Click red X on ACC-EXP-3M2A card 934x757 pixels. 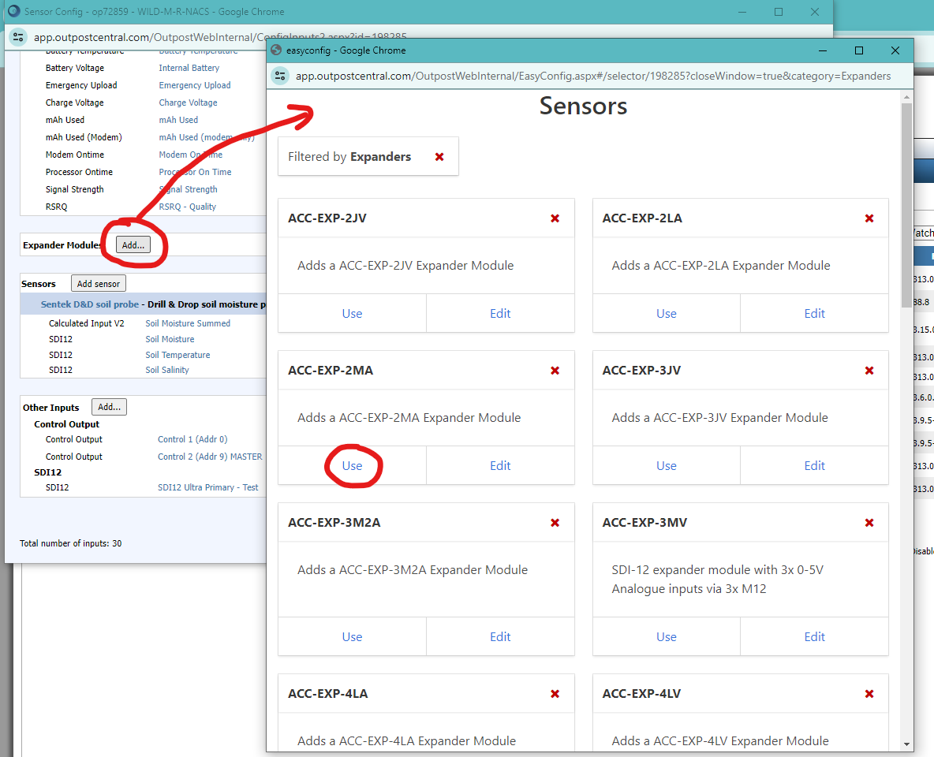click(x=555, y=523)
